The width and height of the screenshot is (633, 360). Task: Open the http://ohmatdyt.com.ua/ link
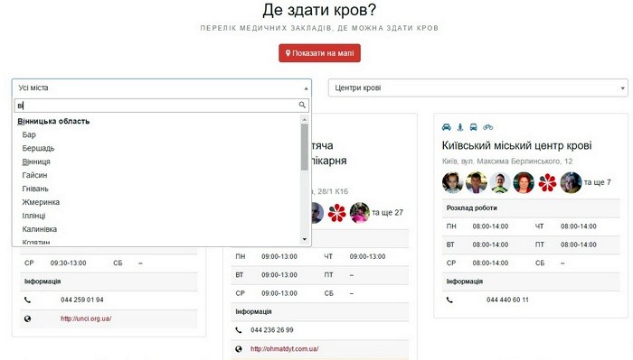[285, 349]
